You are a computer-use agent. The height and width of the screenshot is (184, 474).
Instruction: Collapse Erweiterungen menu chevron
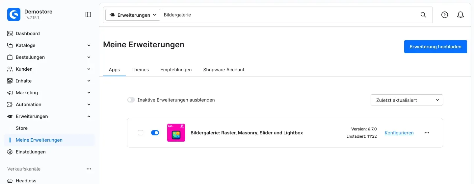click(x=89, y=116)
